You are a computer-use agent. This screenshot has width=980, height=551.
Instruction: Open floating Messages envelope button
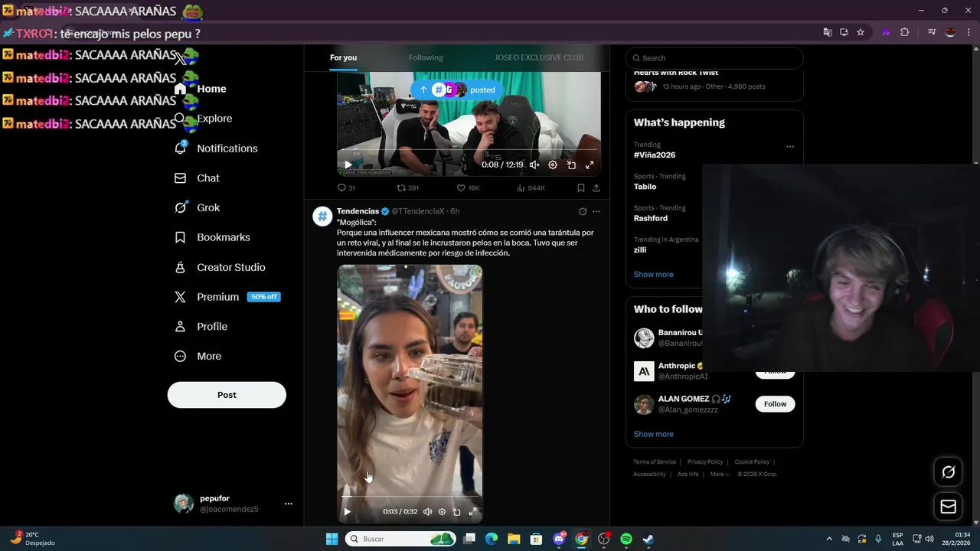click(x=948, y=507)
